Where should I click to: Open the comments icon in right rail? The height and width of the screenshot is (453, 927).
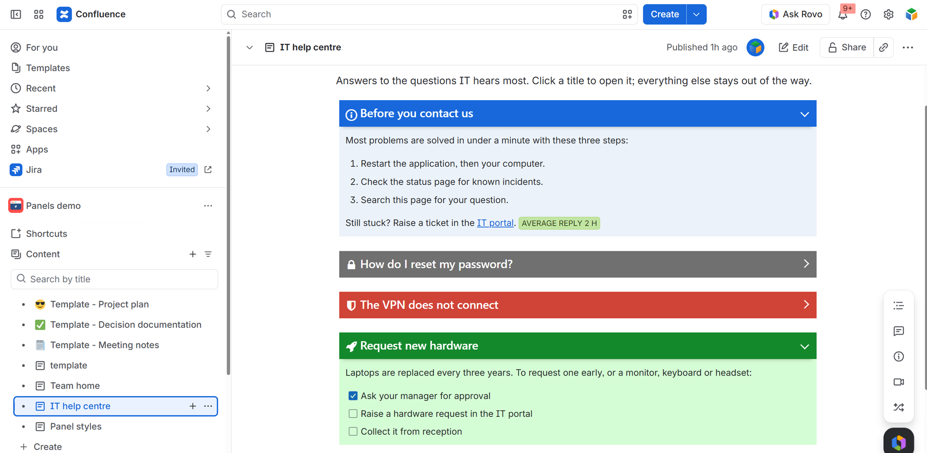click(898, 331)
